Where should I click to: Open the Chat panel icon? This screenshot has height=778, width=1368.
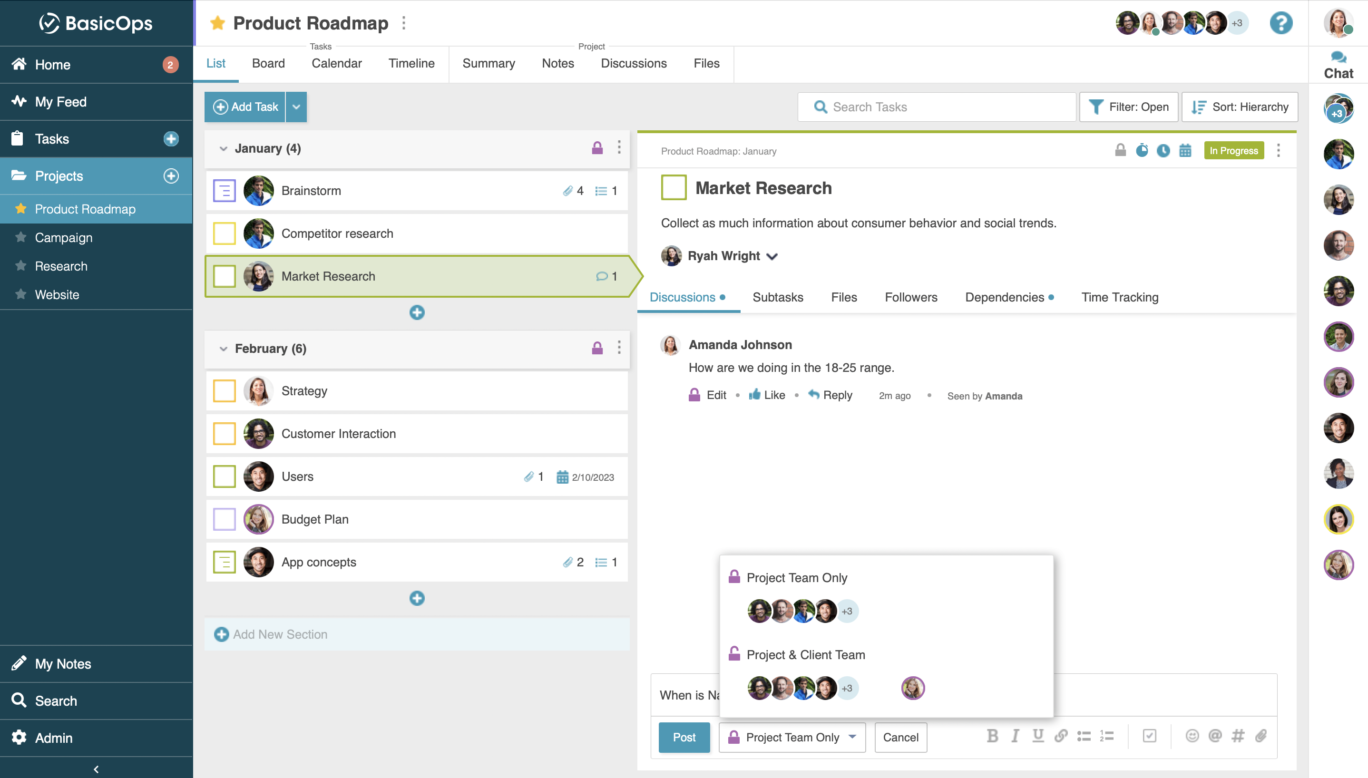(1338, 65)
